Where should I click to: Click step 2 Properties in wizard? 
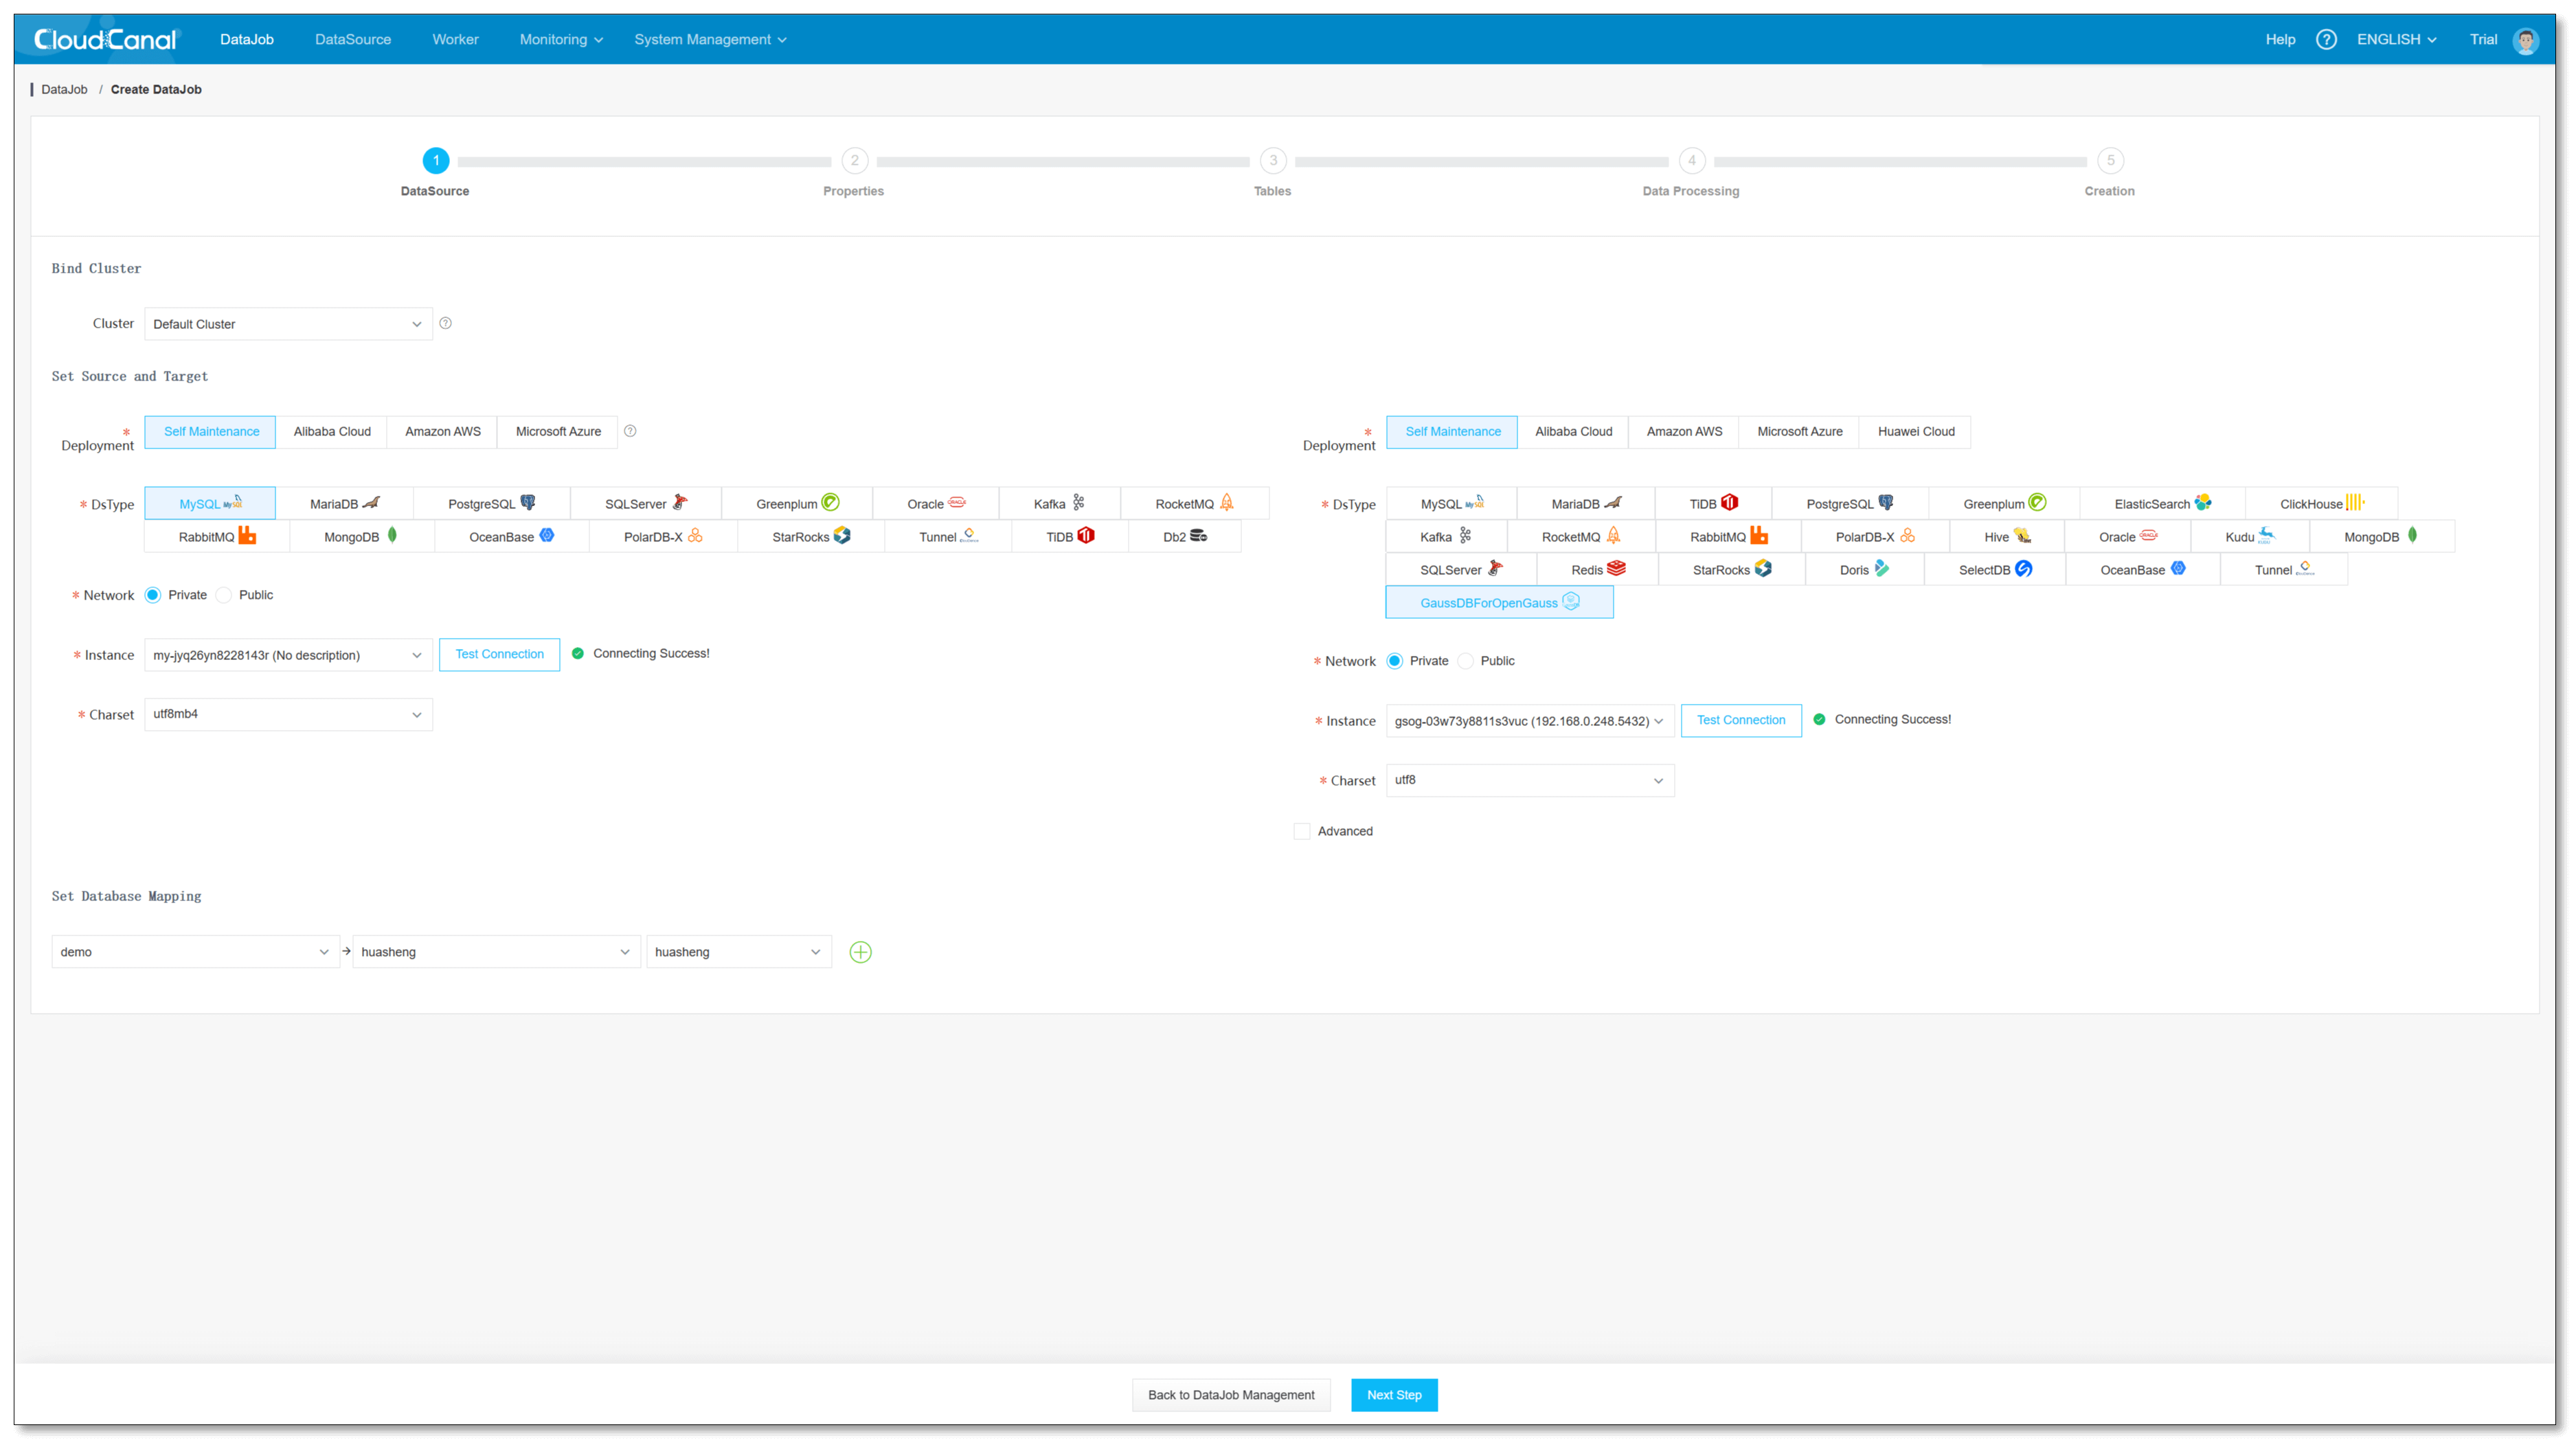tap(854, 161)
